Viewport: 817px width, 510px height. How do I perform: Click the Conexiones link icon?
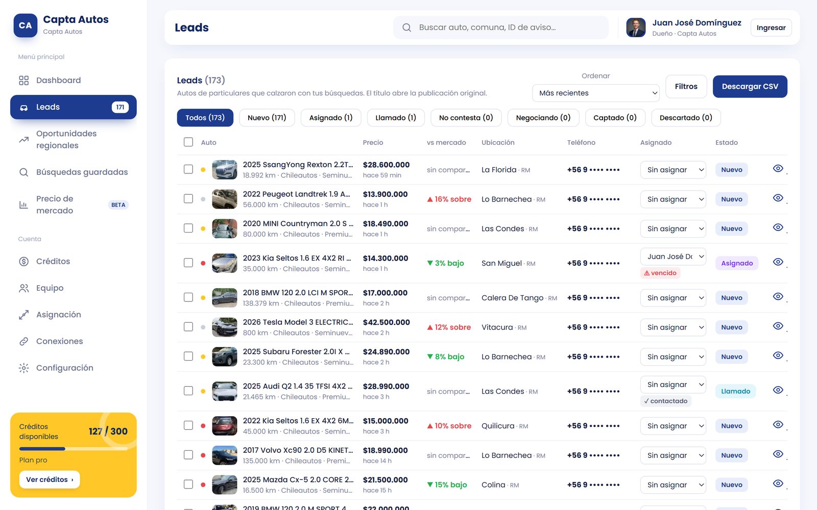(24, 341)
